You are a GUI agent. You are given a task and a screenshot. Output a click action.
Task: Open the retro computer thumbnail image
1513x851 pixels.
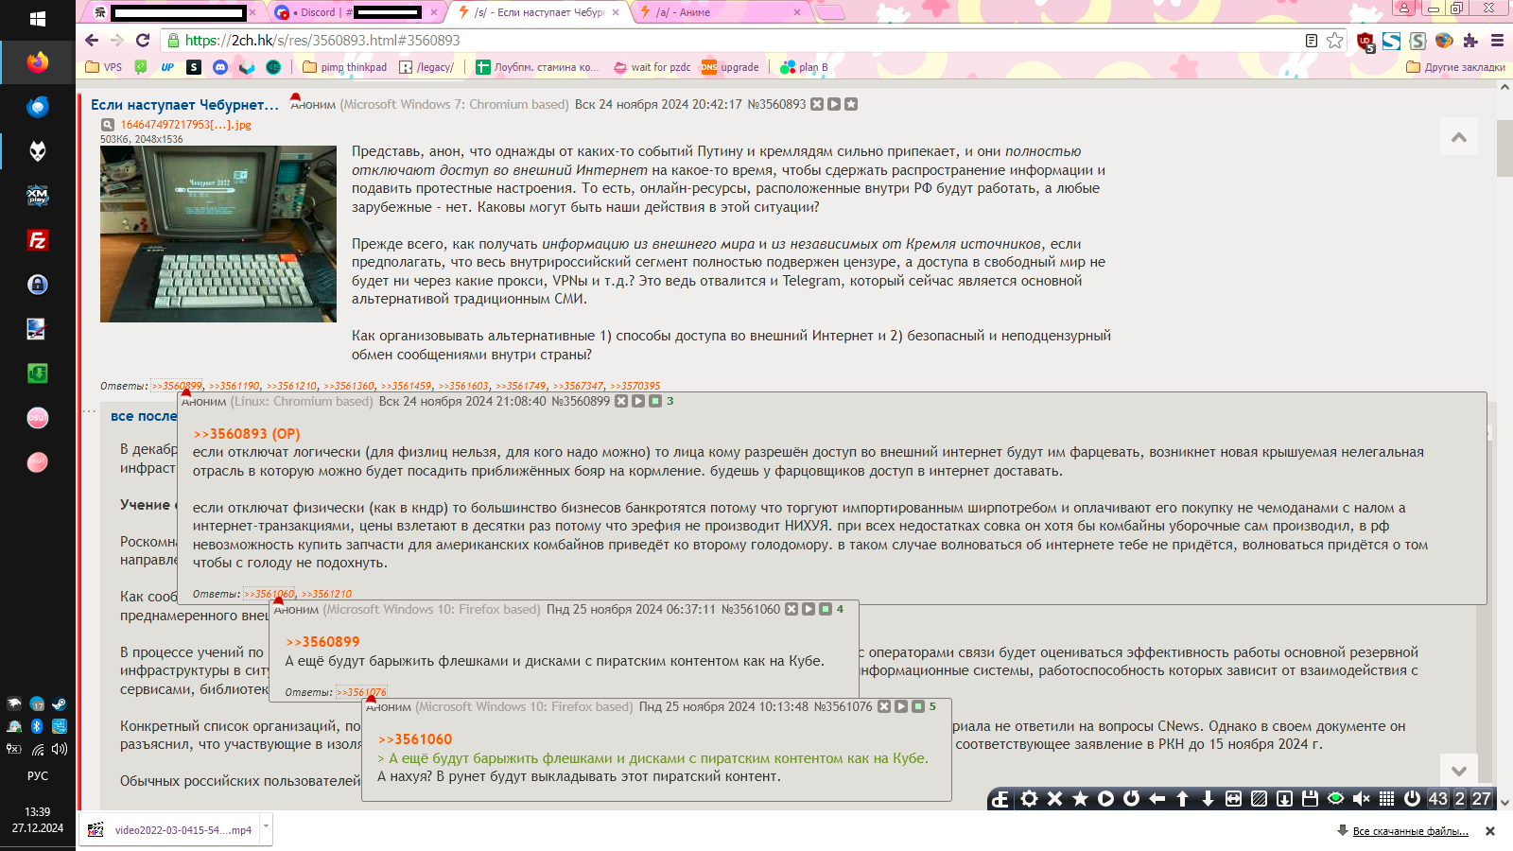[218, 234]
